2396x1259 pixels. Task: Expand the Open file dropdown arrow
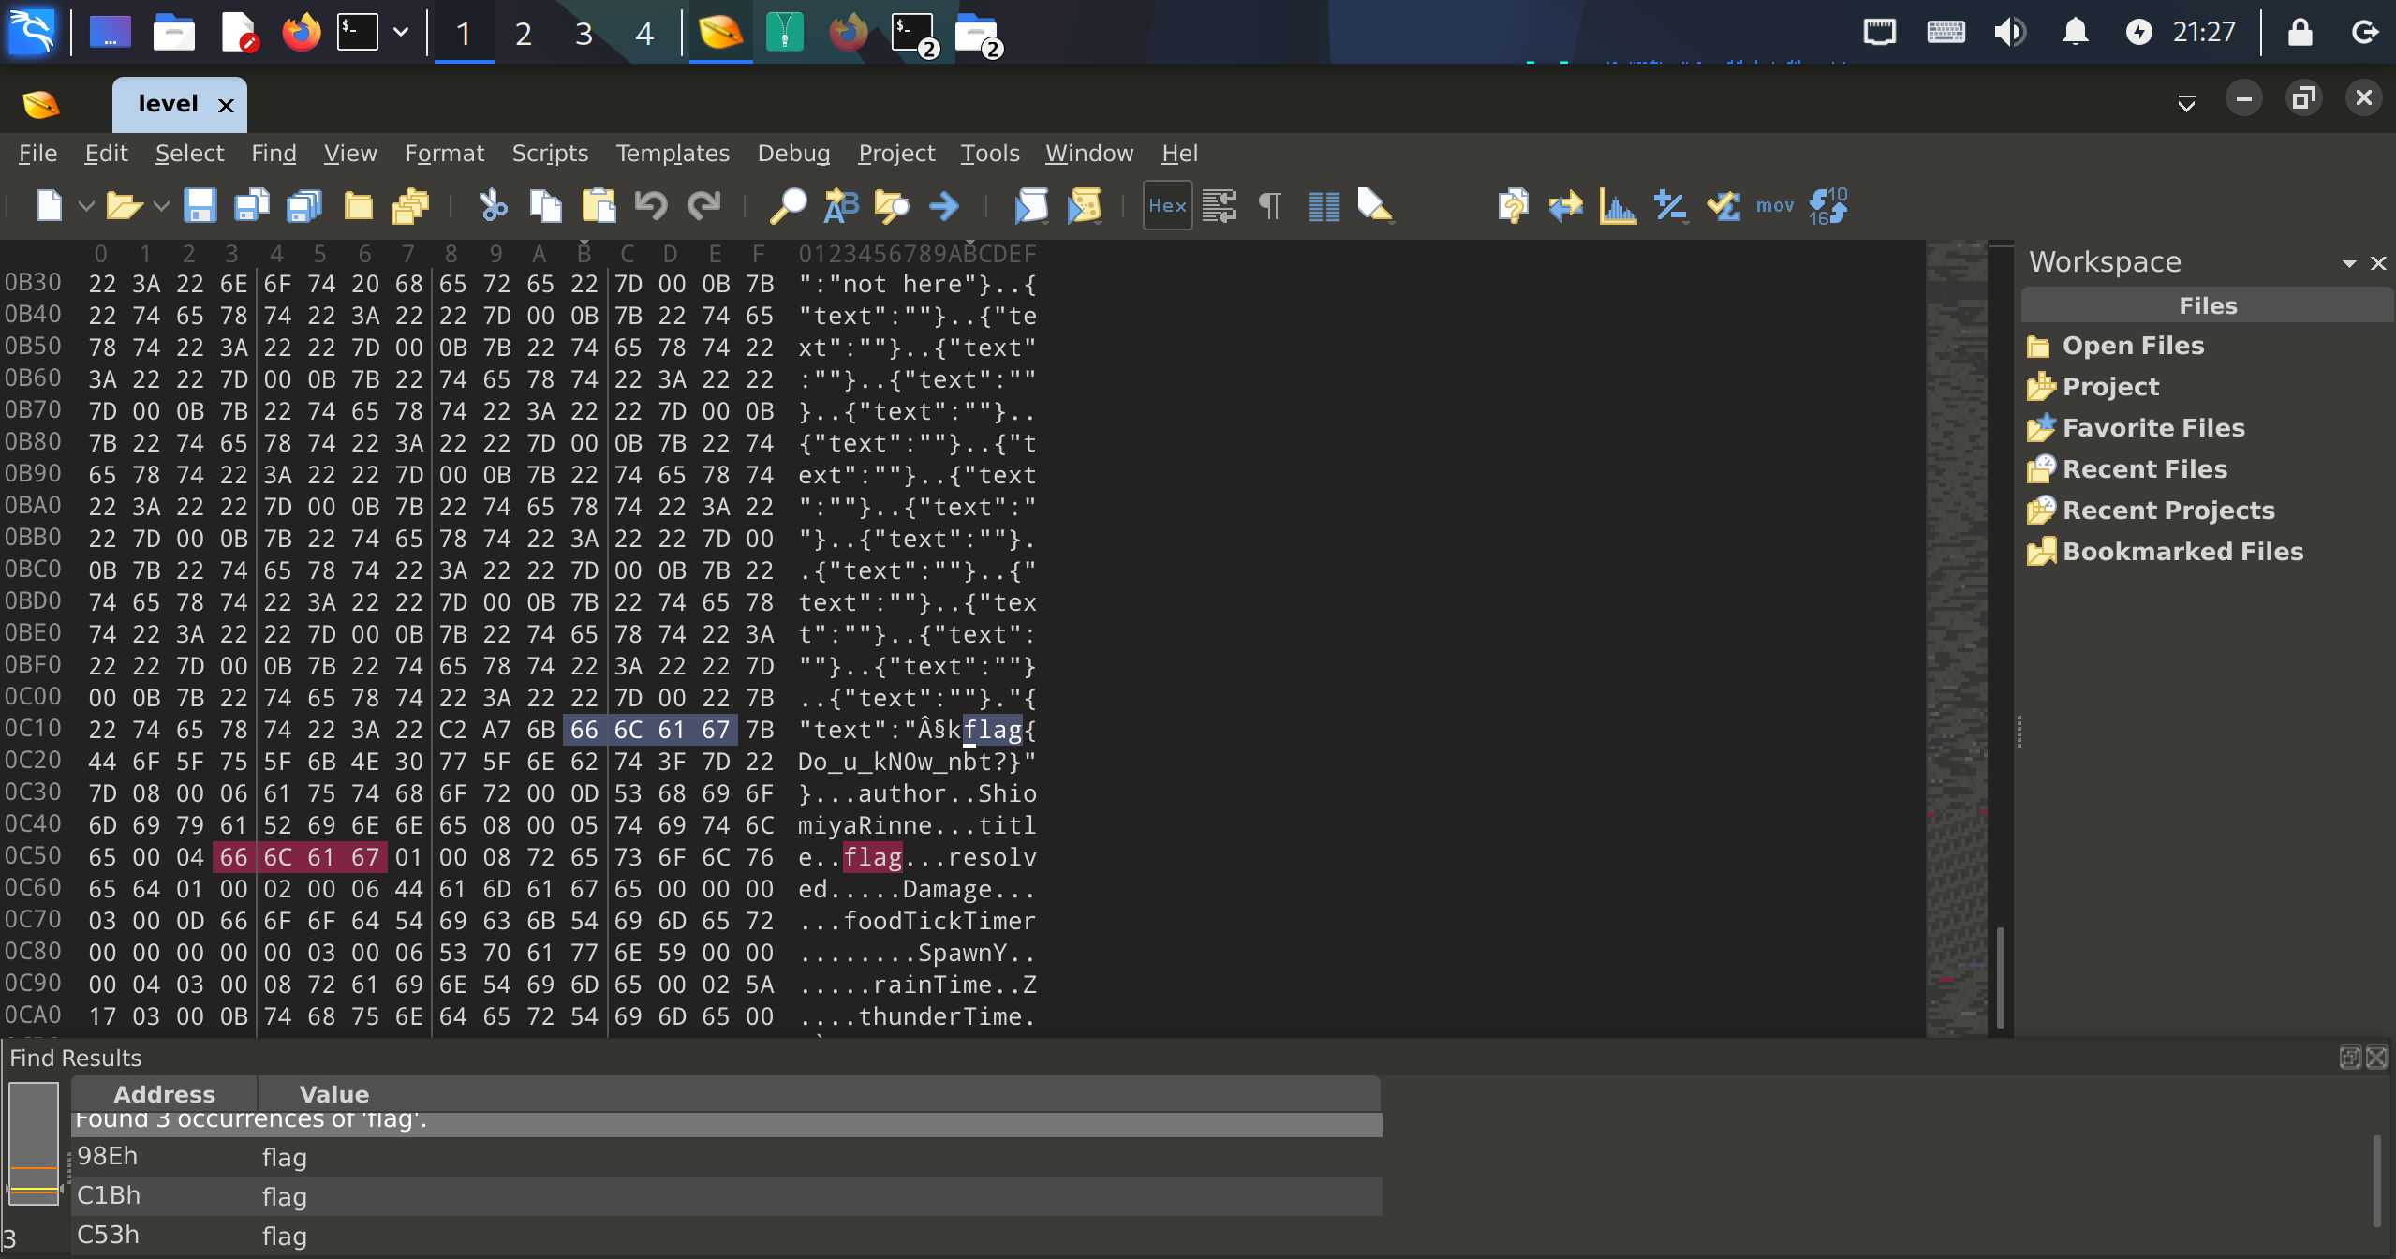click(x=160, y=205)
